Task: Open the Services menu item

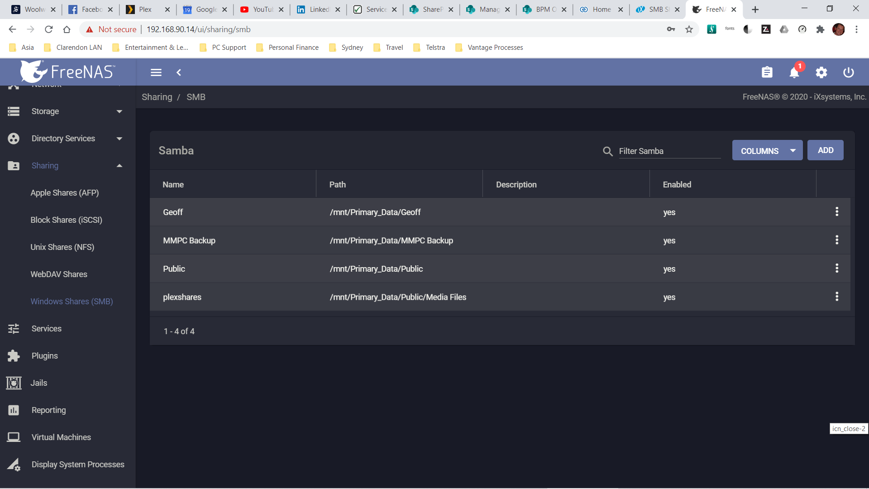Action: (x=47, y=329)
